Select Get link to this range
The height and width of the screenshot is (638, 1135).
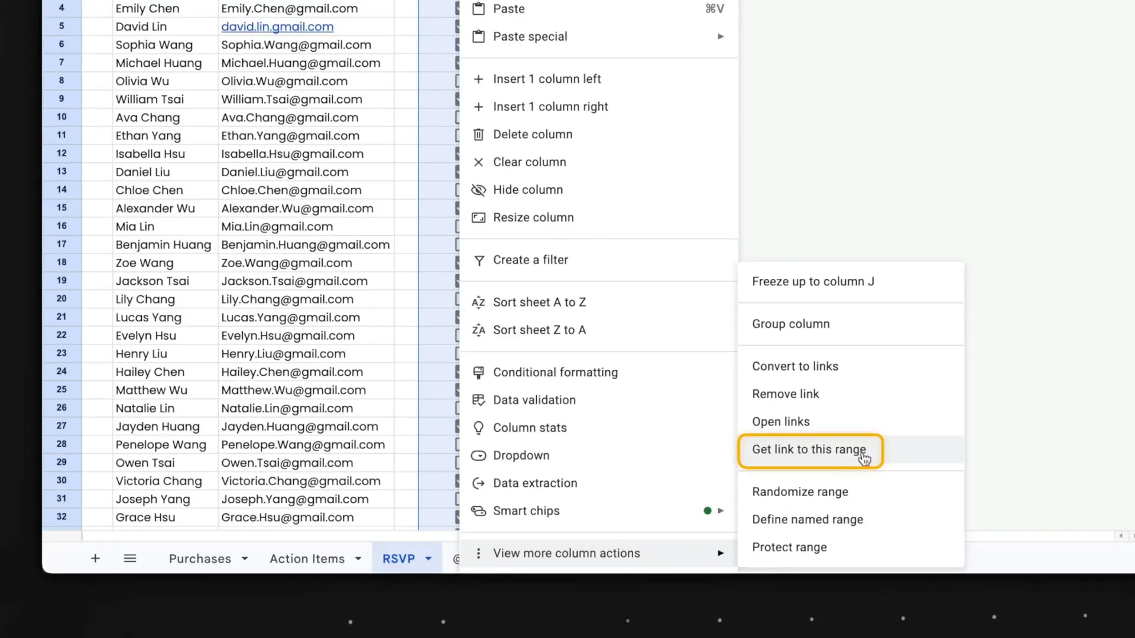809,450
